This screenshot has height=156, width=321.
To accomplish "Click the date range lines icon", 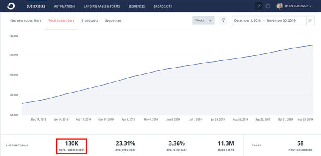I will tap(311, 20).
